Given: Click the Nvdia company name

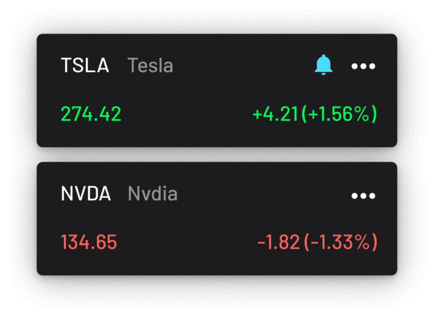Looking at the screenshot, I should pos(153,193).
